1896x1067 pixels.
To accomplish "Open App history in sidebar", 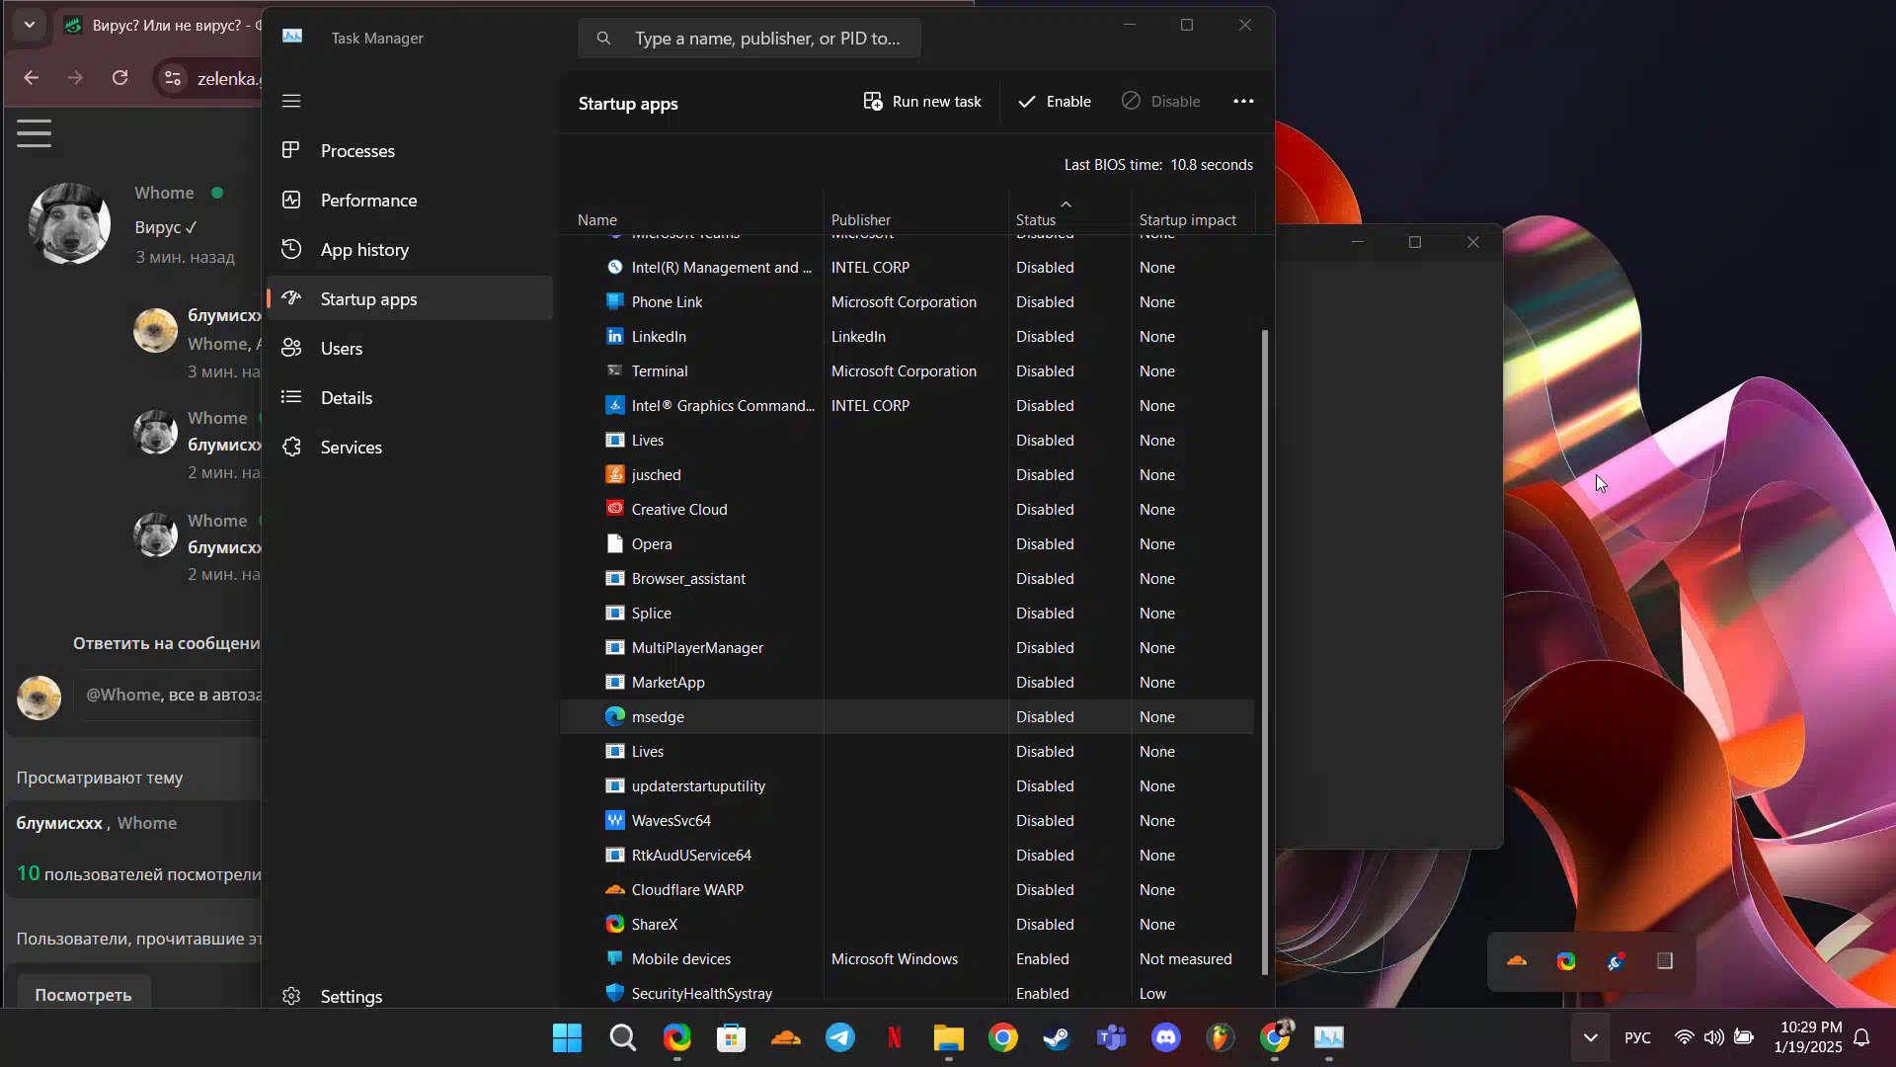I will pyautogui.click(x=410, y=250).
